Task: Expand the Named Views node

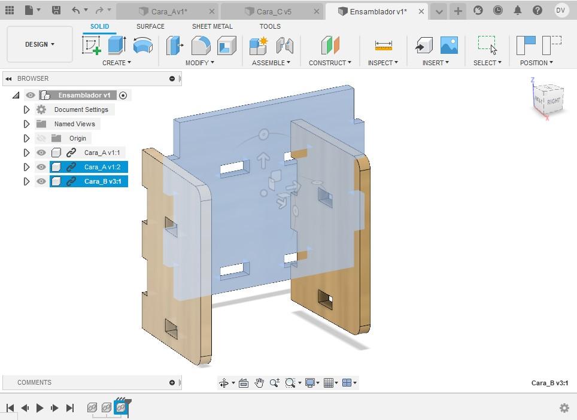Action: 26,124
